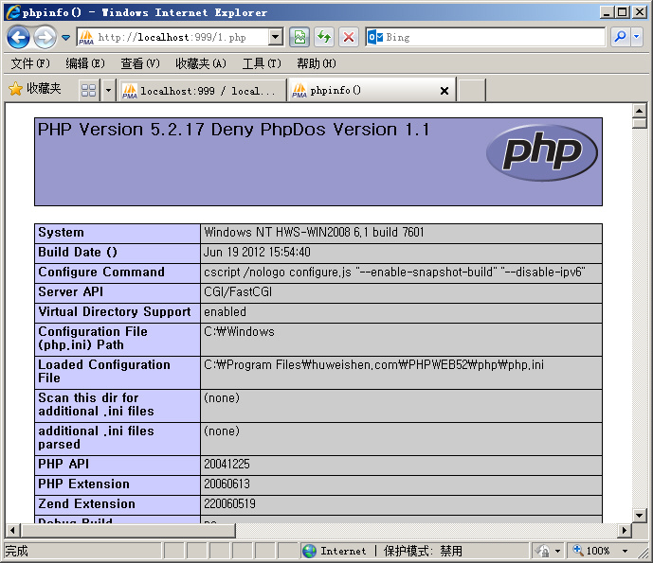Select the Zend Extension value 220060519
Viewport: 653px width, 563px height.
pyautogui.click(x=229, y=504)
